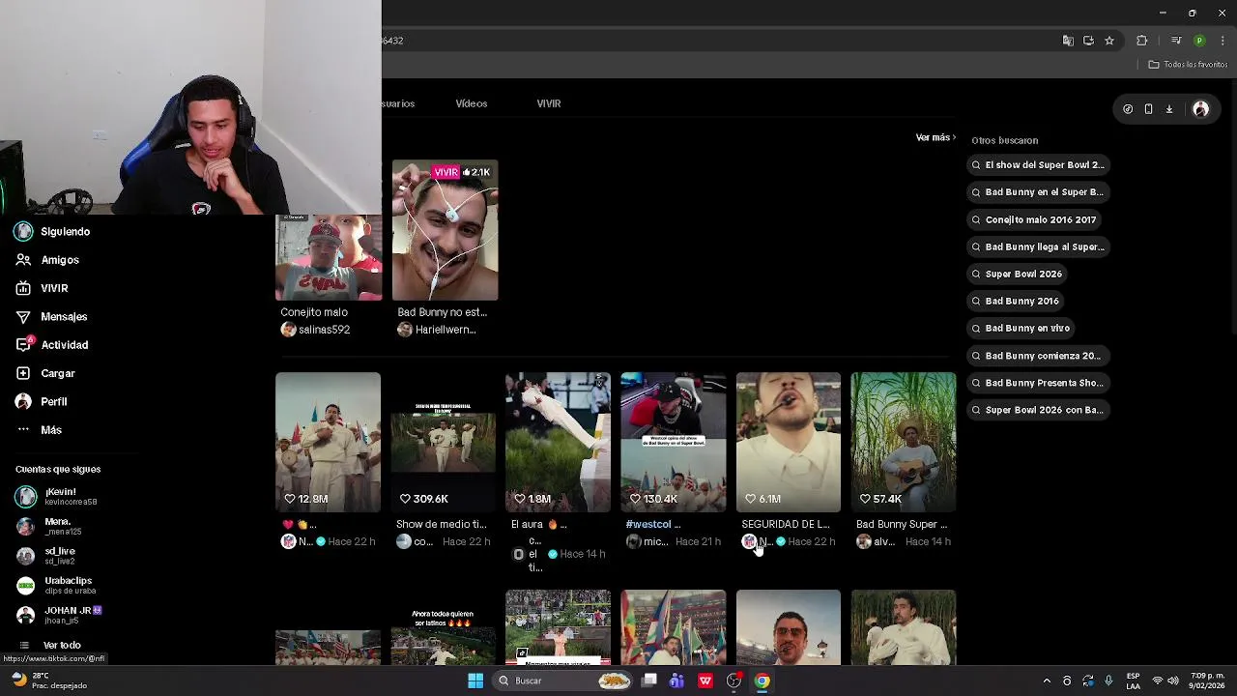Open Chrome extensions puzzle icon
1237x696 pixels.
(1142, 41)
